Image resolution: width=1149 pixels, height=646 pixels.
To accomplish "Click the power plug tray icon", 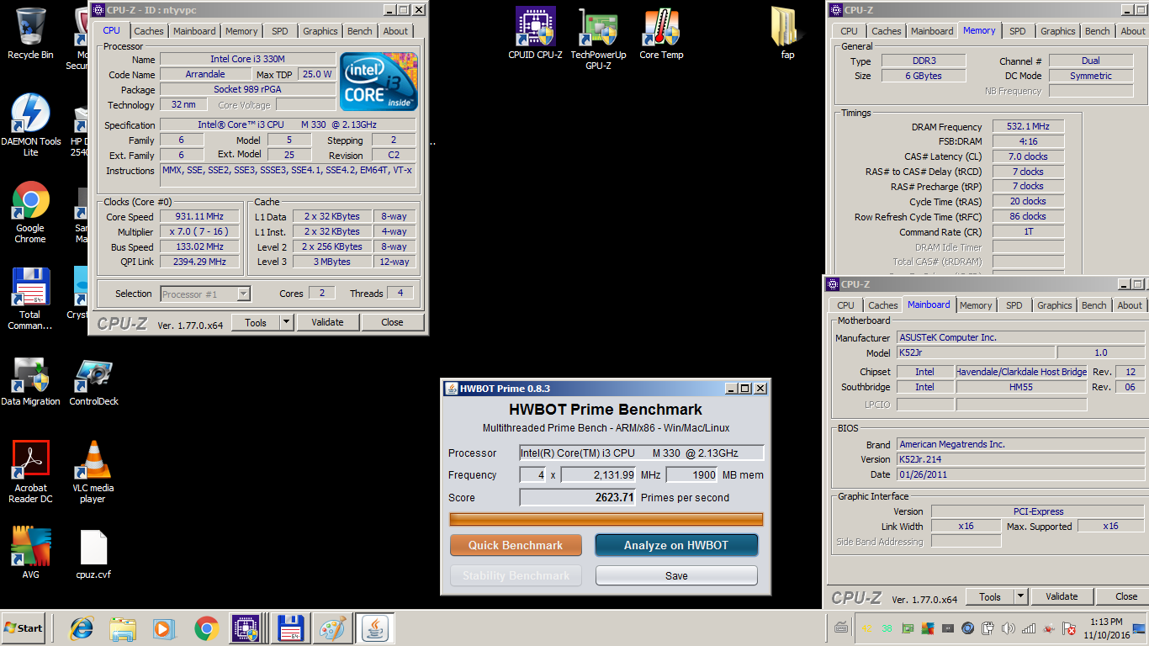I will 988,628.
